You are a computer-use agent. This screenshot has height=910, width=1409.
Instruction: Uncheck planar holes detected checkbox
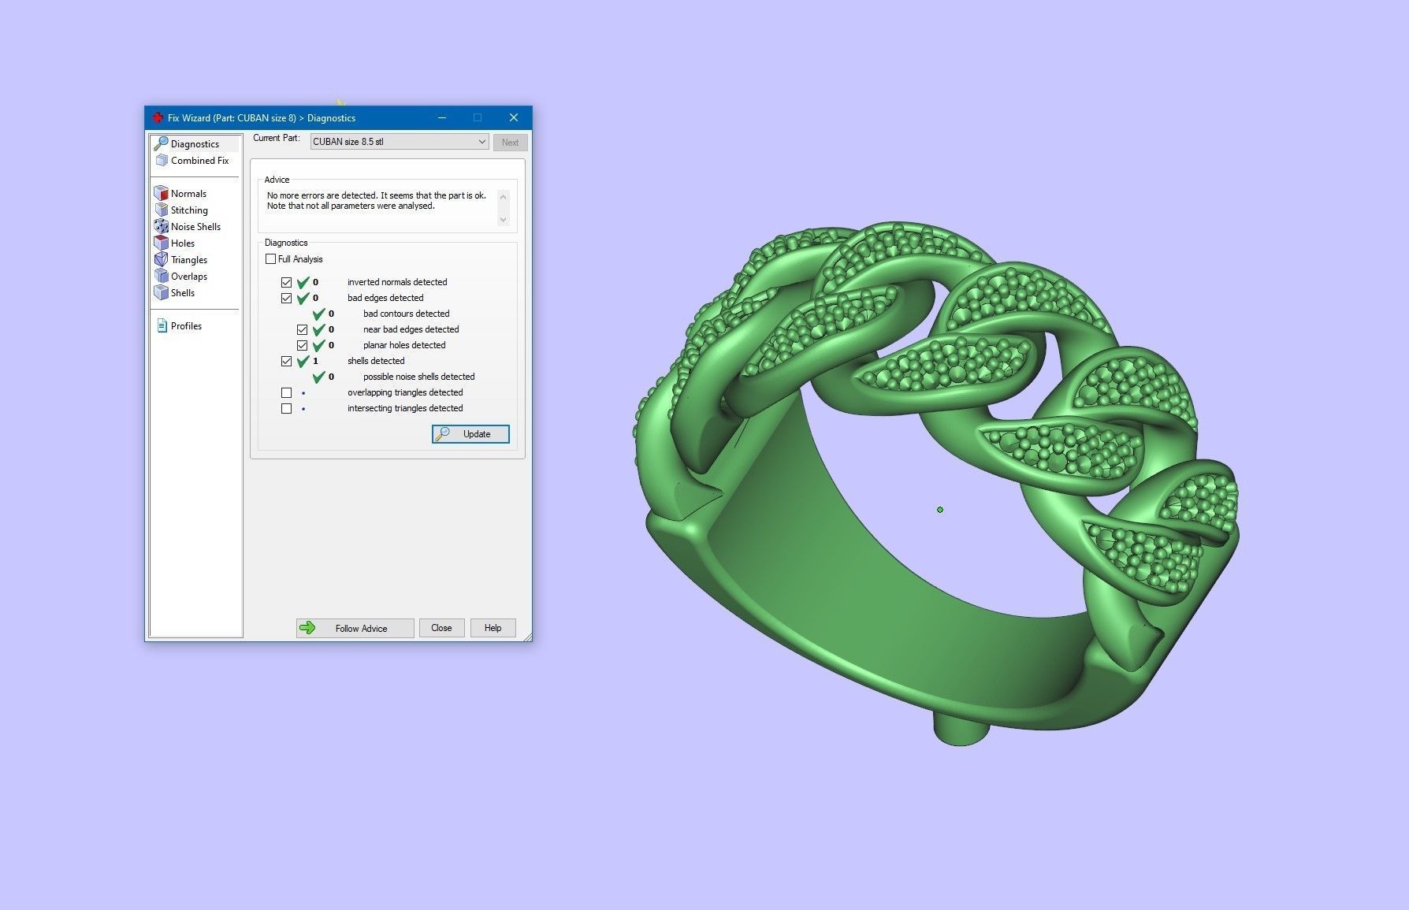[x=302, y=345]
